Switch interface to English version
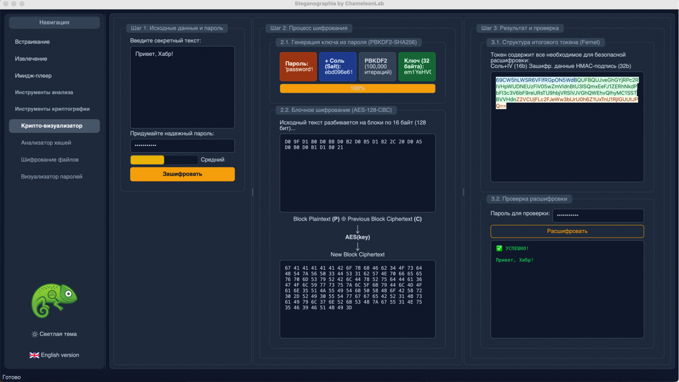The width and height of the screenshot is (679, 382). coord(60,355)
